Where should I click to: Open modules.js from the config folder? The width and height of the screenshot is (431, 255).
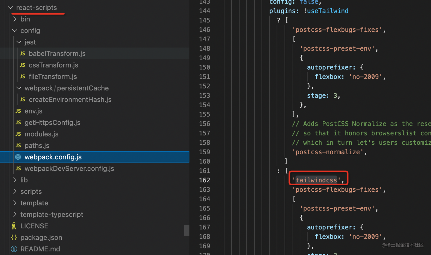41,134
